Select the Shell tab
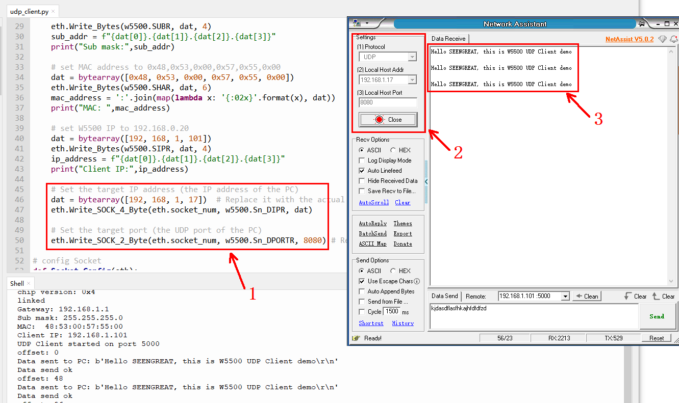The width and height of the screenshot is (679, 403). (x=17, y=283)
